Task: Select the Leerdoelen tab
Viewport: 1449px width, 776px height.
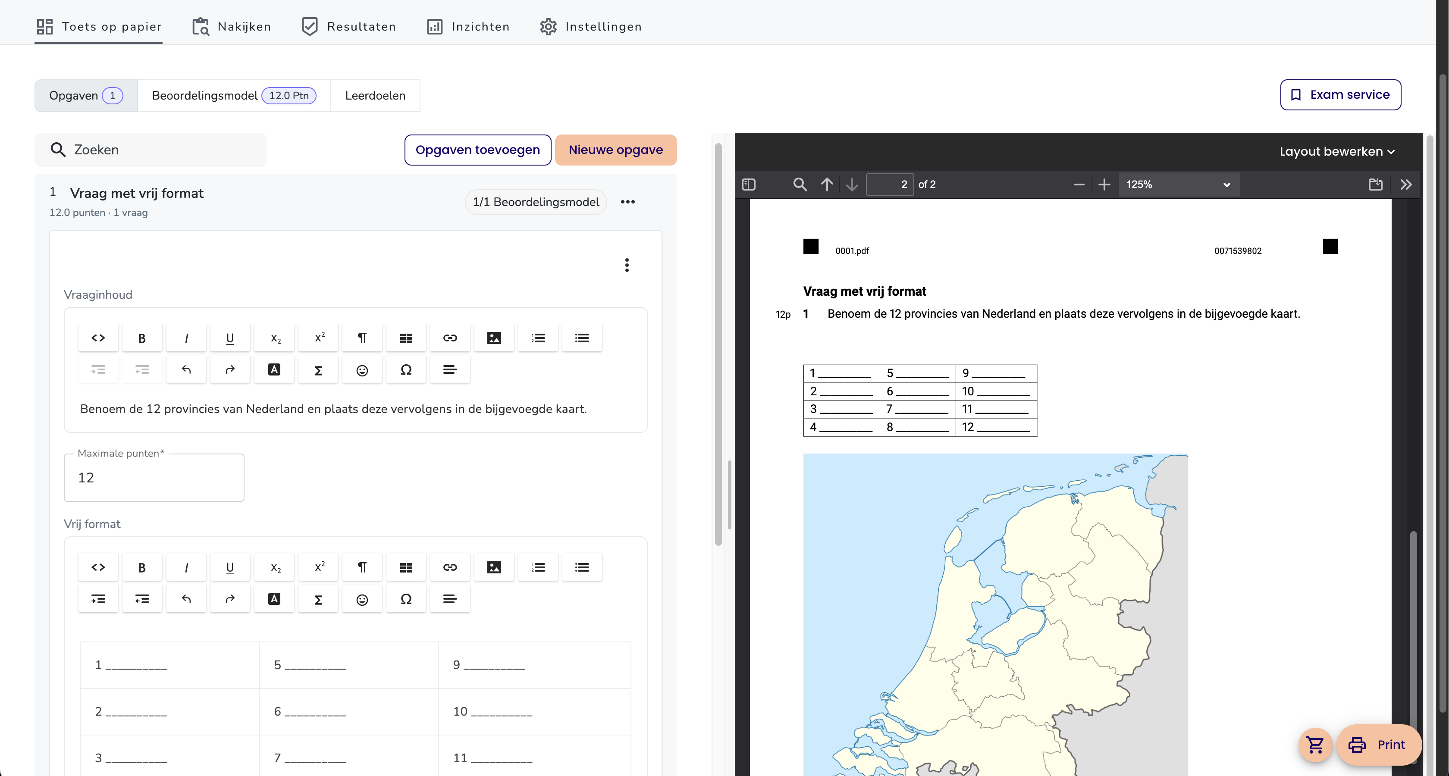Action: coord(375,96)
